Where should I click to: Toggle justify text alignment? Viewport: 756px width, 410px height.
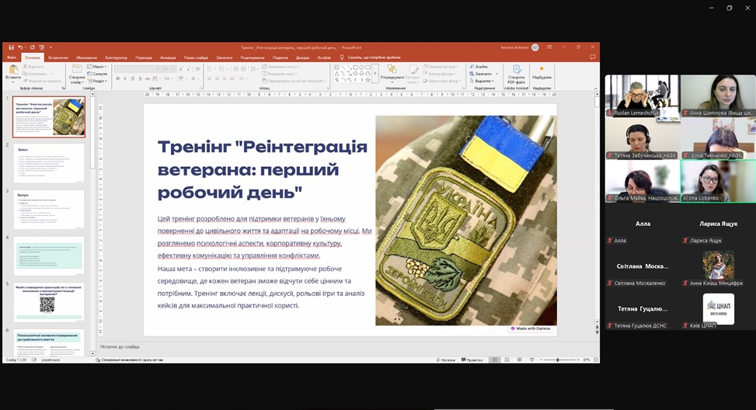[232, 78]
